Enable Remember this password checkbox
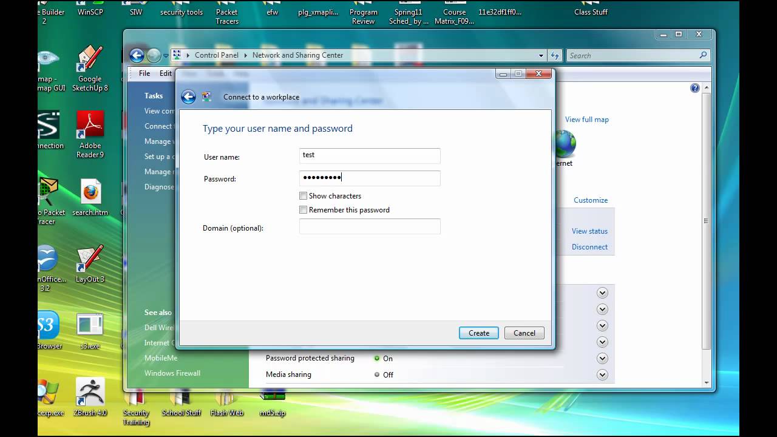Image resolution: width=777 pixels, height=437 pixels. pos(304,210)
